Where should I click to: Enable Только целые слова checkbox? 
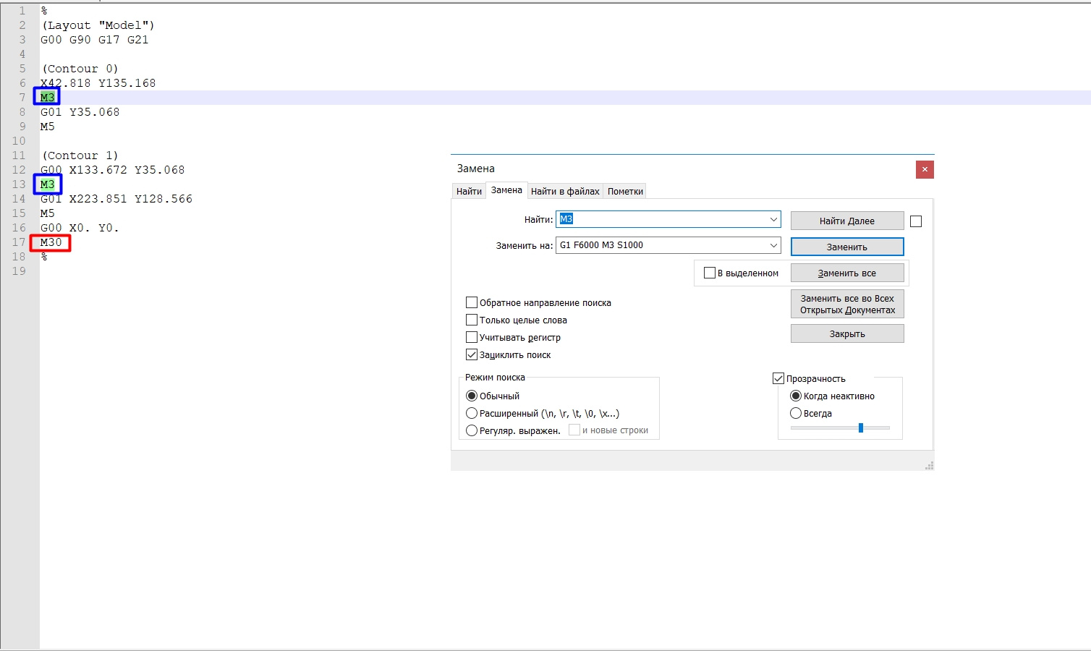tap(472, 320)
